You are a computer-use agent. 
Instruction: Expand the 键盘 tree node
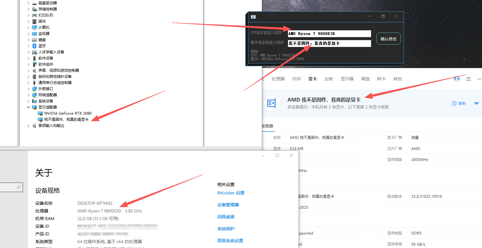(29, 40)
